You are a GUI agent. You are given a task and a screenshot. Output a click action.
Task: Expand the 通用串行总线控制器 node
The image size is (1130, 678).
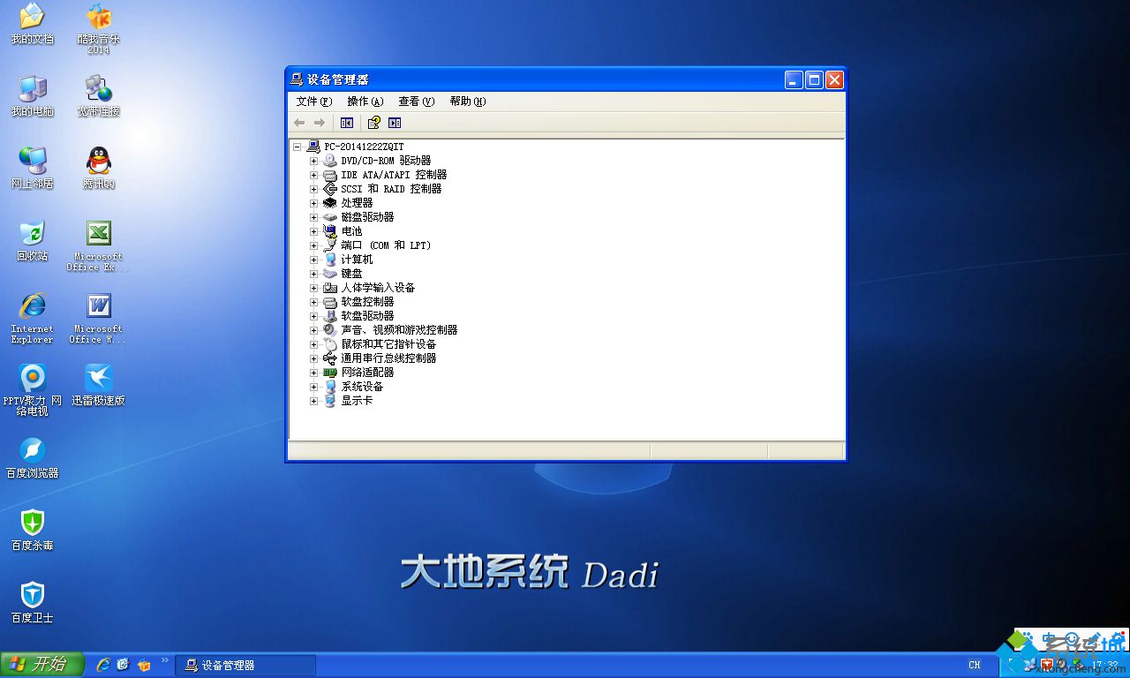(313, 358)
